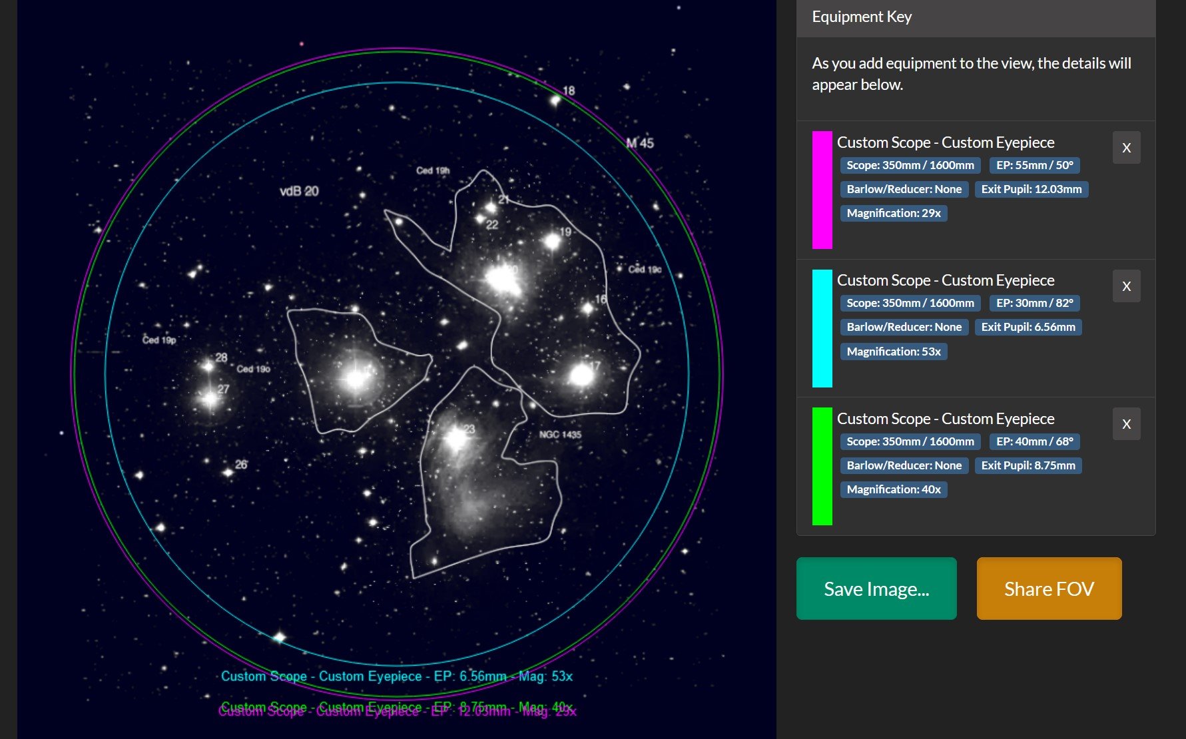Click the 'Ced 19o' label on the map
1186x739 pixels.
[x=254, y=369]
